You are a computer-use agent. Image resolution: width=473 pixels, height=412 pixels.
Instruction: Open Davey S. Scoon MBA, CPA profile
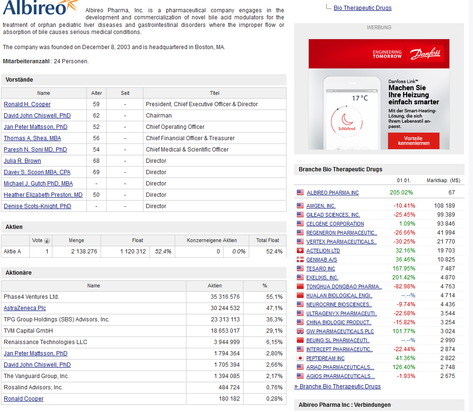(x=37, y=172)
